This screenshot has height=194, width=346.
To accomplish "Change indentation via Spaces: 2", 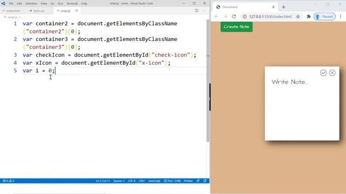I will pyautogui.click(x=119, y=181).
